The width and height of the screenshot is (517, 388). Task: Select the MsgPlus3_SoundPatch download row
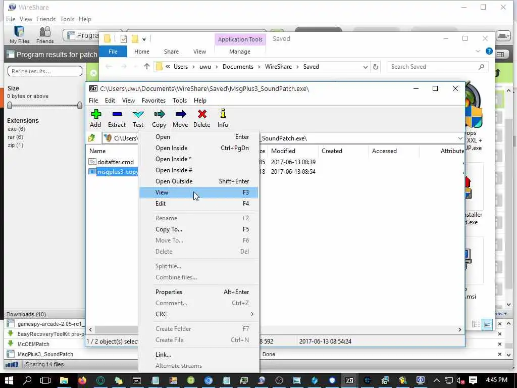coord(45,354)
